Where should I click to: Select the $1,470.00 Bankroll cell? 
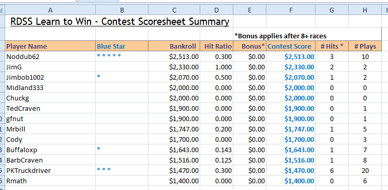point(174,171)
